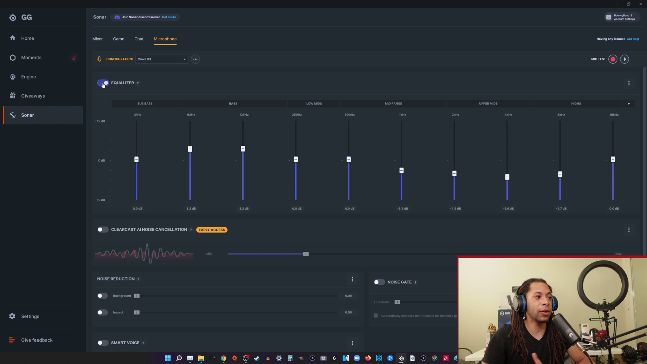Image resolution: width=647 pixels, height=364 pixels.
Task: Play back the mic test recording
Action: [624, 59]
